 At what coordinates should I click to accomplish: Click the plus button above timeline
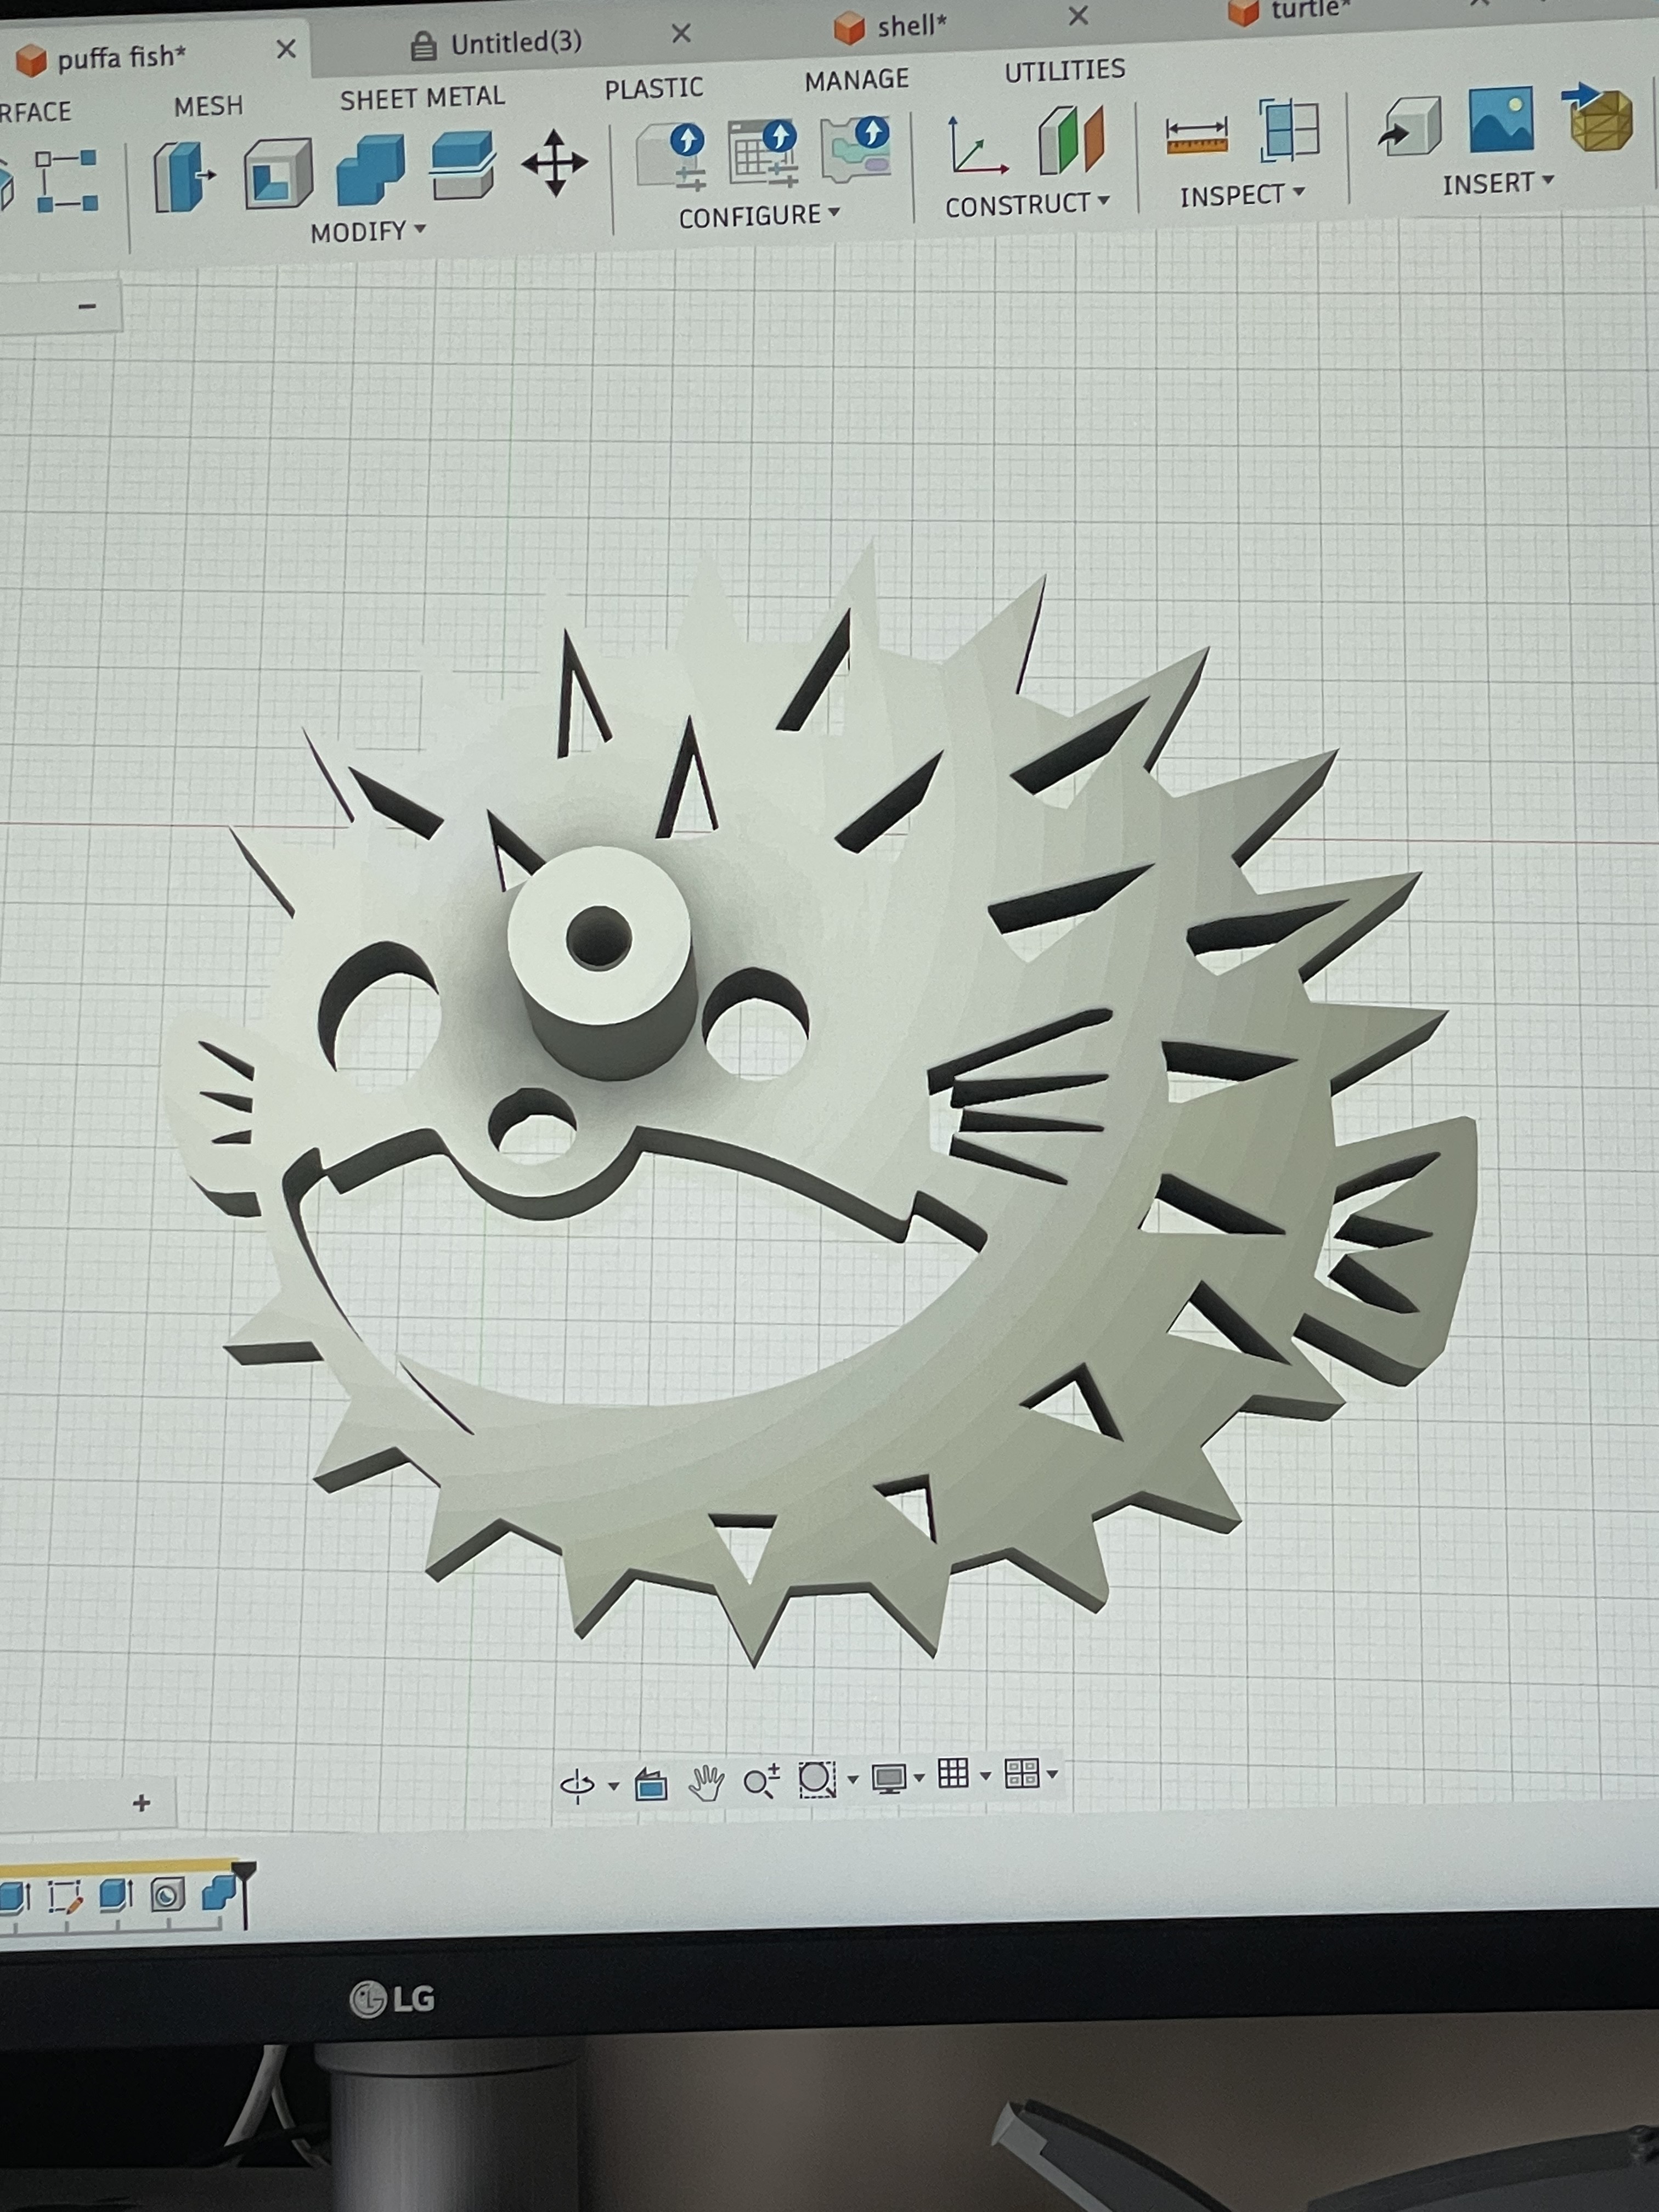point(141,1803)
